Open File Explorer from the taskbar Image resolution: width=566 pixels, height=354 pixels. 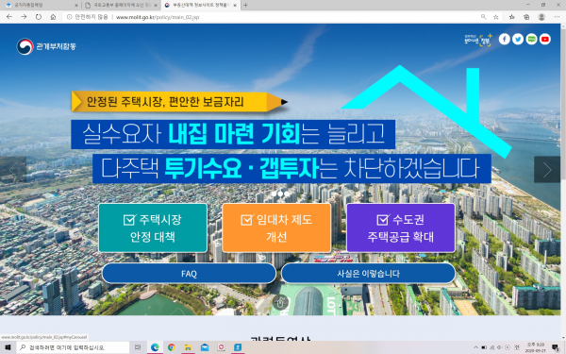188,347
